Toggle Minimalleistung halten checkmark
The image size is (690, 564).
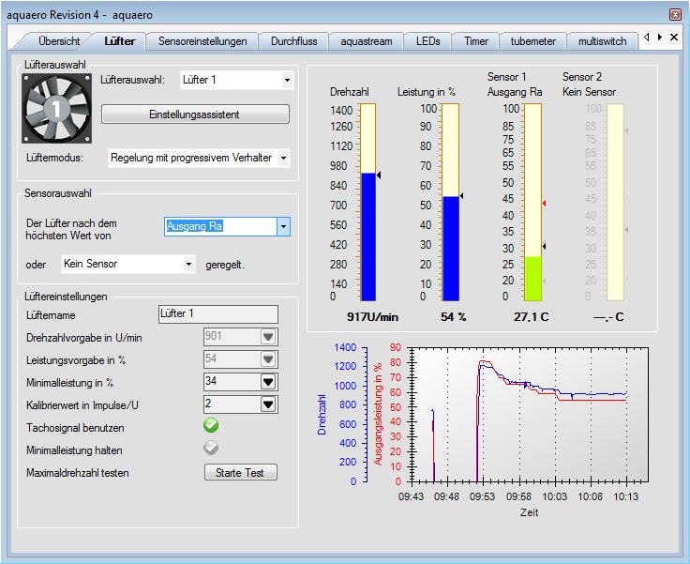212,449
